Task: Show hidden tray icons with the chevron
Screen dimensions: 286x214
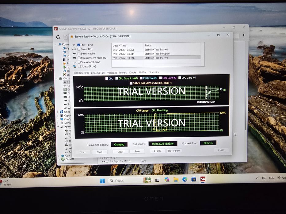Action: pos(257,178)
